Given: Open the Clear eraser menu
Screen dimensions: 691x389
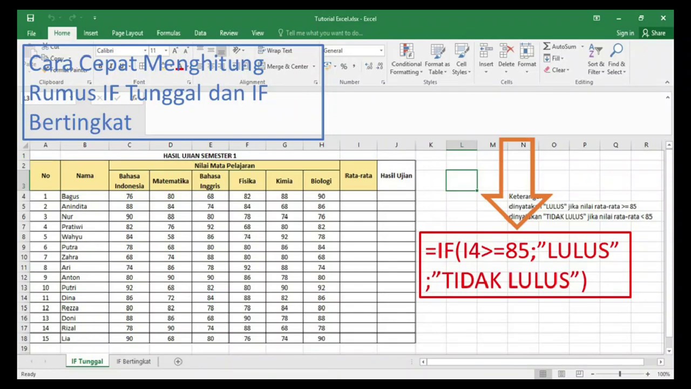Looking at the screenshot, I should pyautogui.click(x=556, y=70).
